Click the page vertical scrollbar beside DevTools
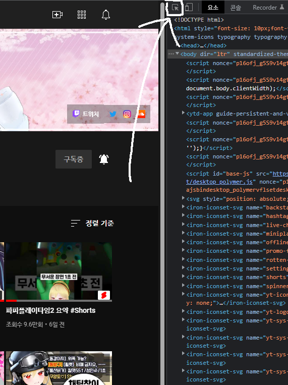 [x=162, y=193]
